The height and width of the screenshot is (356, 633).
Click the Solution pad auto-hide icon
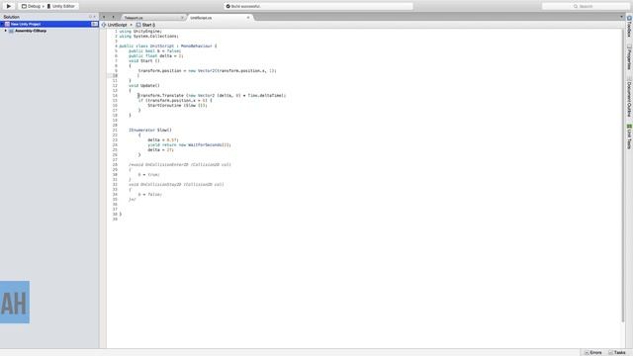click(90, 17)
